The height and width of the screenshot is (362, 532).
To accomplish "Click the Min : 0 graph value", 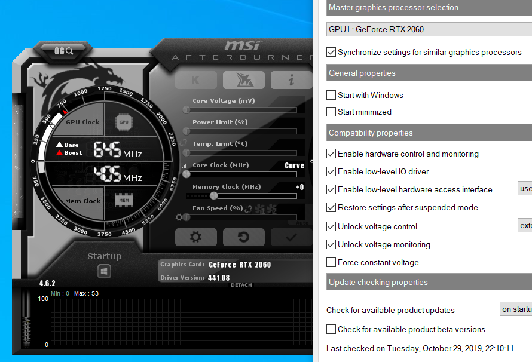I will pos(60,293).
